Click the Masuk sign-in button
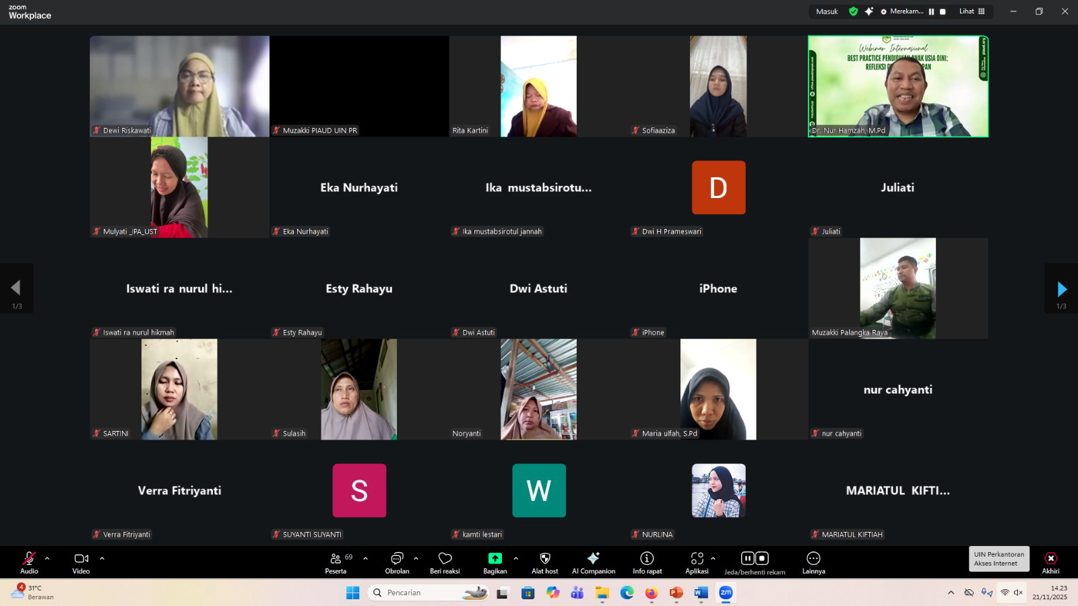The image size is (1078, 606). (827, 11)
